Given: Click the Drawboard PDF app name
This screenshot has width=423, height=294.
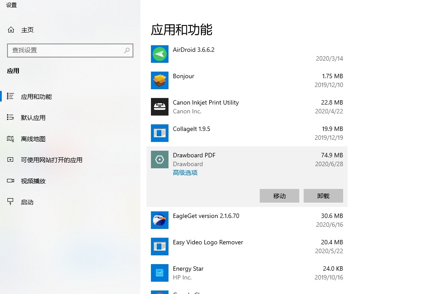Looking at the screenshot, I should point(194,156).
